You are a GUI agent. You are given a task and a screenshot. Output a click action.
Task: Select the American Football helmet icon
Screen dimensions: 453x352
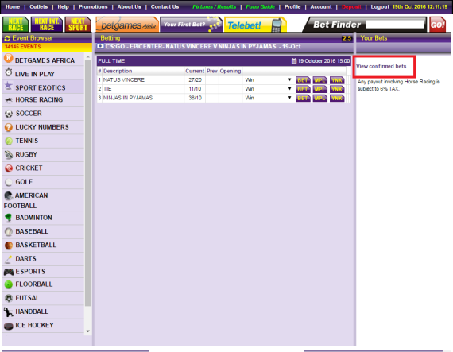(x=9, y=195)
